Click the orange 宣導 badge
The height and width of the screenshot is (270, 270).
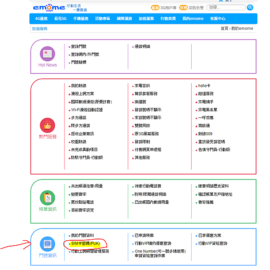183,8
